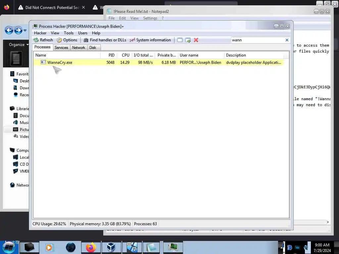Select Documents in Explorer sidebar
The image size is (339, 254).
[21, 115]
